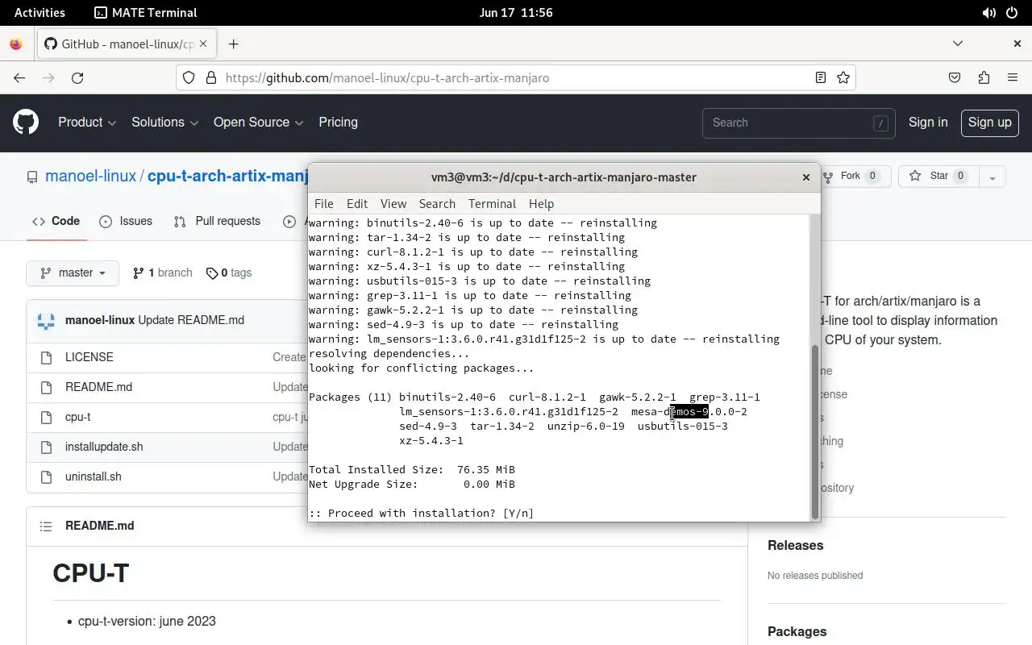Open the View menu in MATE Terminal
Viewport: 1032px width, 645px height.
pyautogui.click(x=393, y=204)
